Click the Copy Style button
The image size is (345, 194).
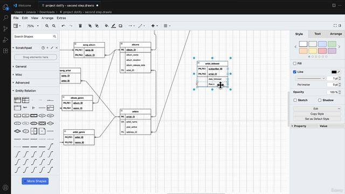[x=317, y=114]
